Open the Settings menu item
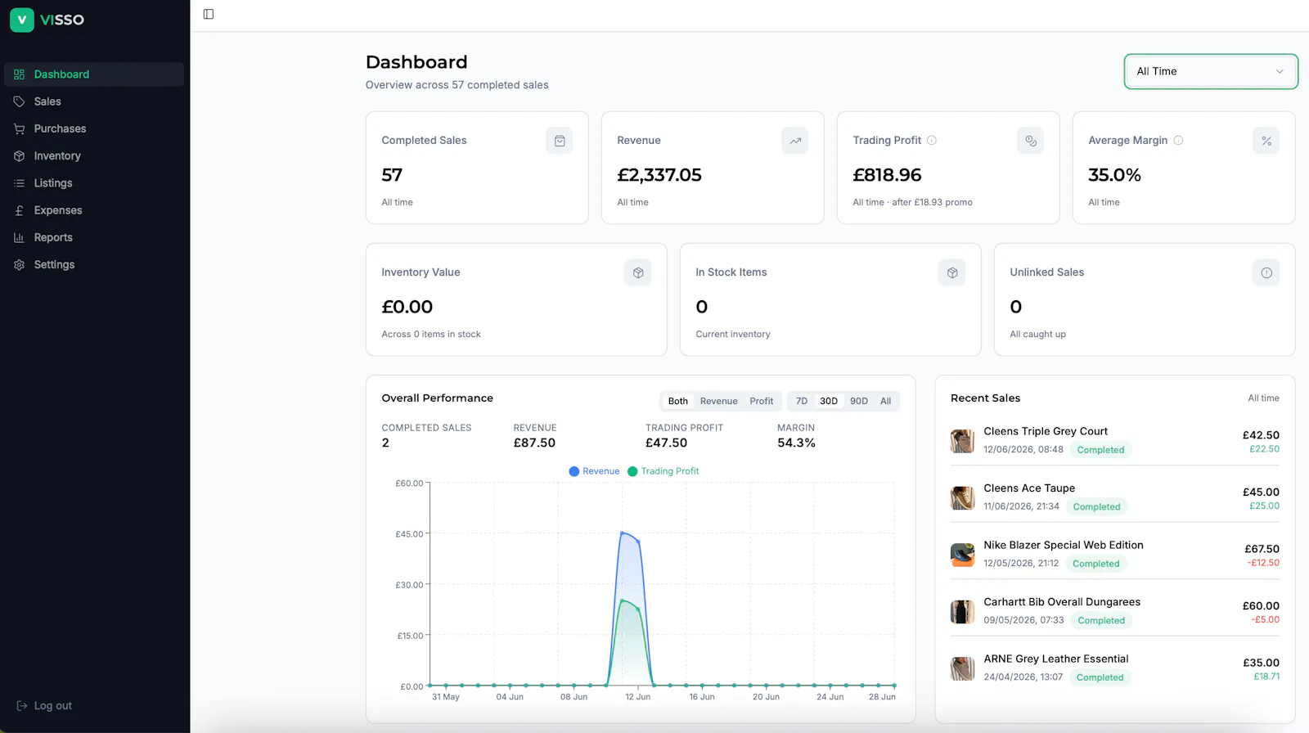This screenshot has height=733, width=1309. (94, 265)
